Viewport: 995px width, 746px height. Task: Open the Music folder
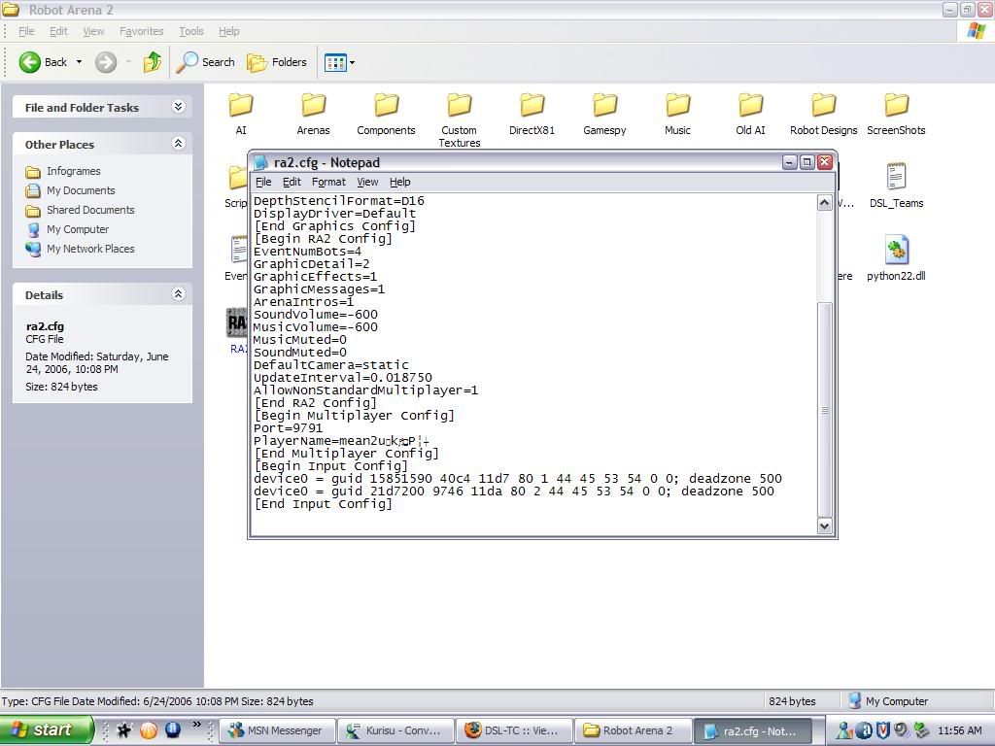point(677,115)
